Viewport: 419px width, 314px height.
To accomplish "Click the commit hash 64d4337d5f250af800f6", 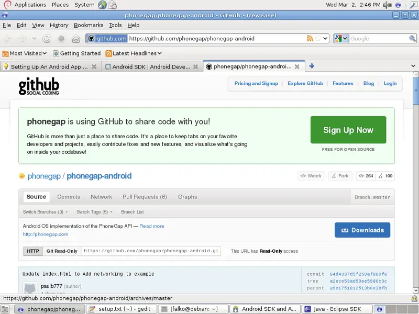I will pyautogui.click(x=358, y=274).
